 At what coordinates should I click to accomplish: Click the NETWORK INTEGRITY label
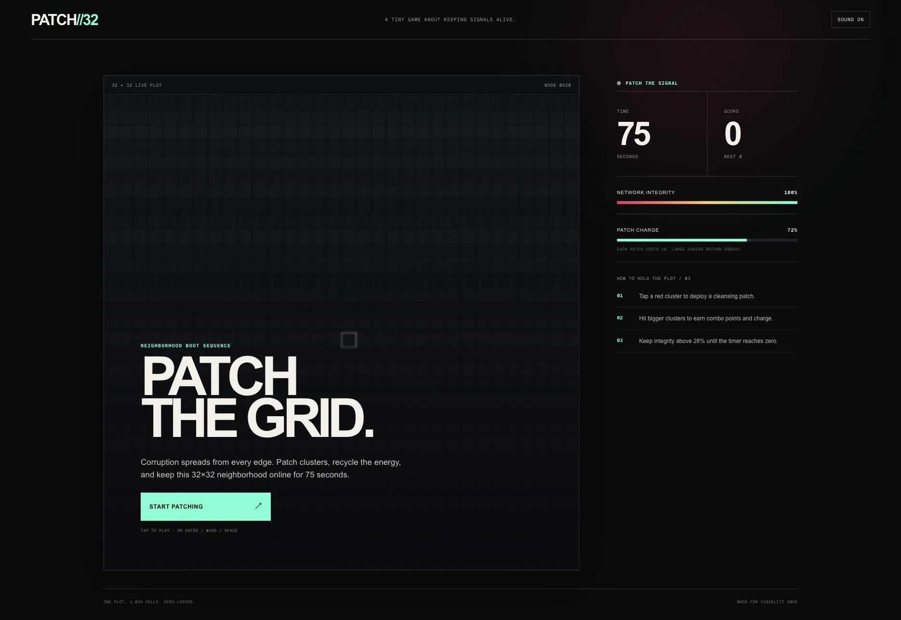point(646,193)
